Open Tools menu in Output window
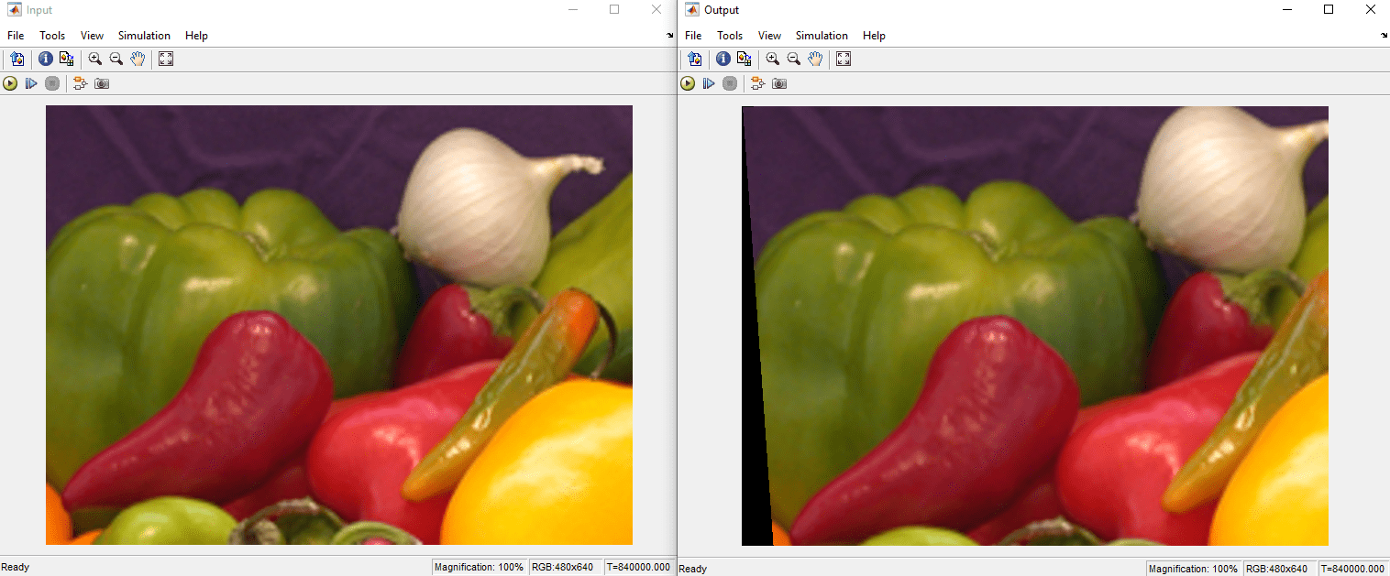The height and width of the screenshot is (576, 1390). coord(730,36)
